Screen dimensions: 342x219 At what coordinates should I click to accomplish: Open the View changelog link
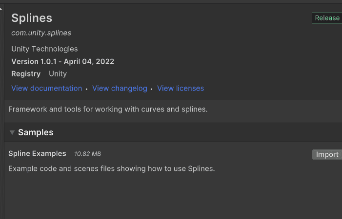(120, 88)
